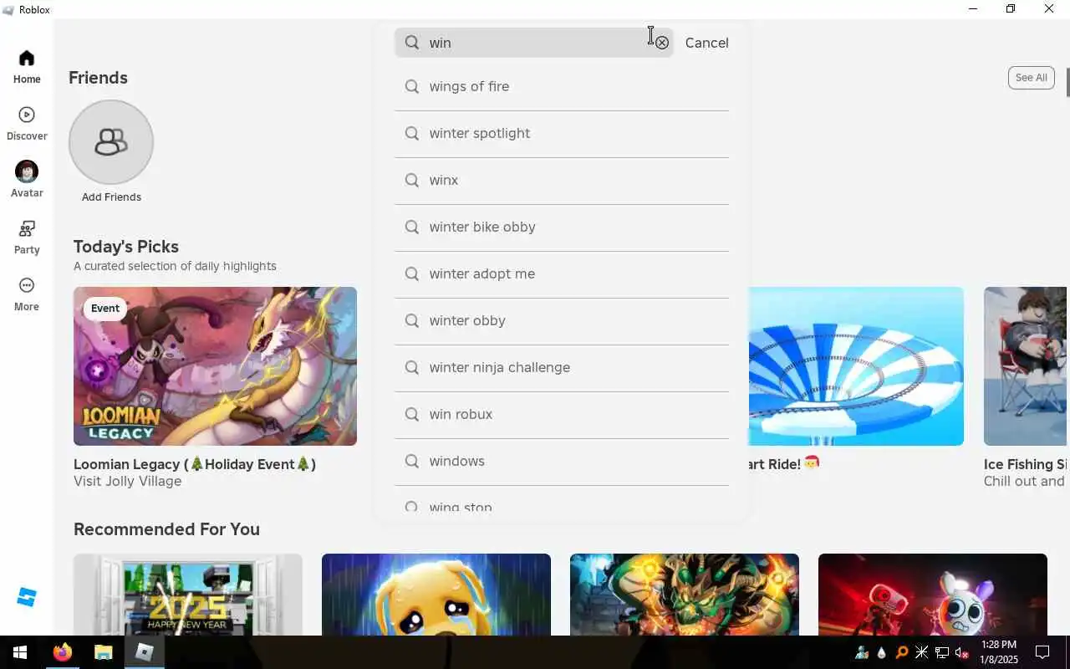Click the See All button
Screen dimensions: 1070x669
point(1031,78)
